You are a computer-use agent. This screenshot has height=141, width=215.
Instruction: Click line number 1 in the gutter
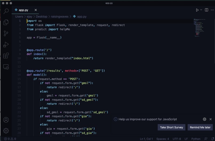click(20, 21)
